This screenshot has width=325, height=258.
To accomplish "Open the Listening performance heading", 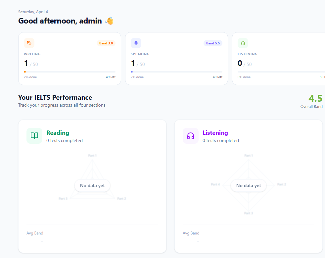I will (215, 133).
